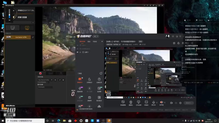Viewport: 219px width, 123px height.
Task: Edit Live Gamer ULTRA device settings pencil
Action: [33, 37]
